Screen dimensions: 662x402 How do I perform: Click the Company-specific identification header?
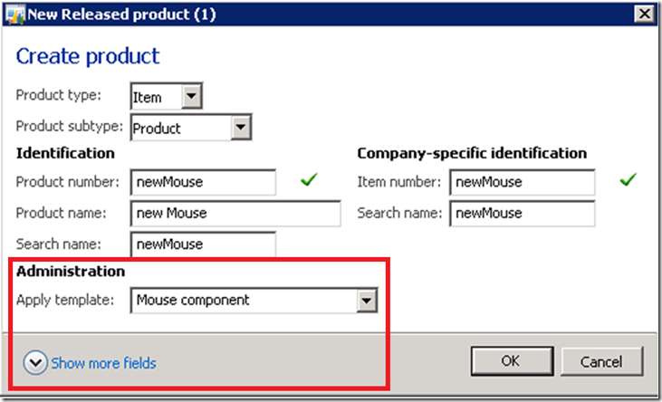click(x=472, y=153)
